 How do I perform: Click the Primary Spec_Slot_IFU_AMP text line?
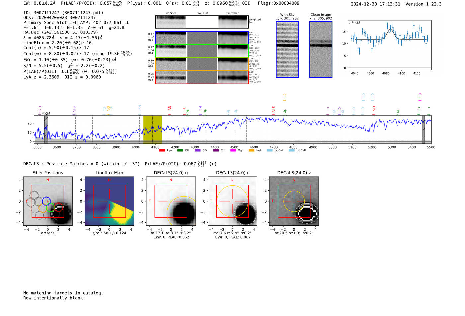tap(76, 23)
